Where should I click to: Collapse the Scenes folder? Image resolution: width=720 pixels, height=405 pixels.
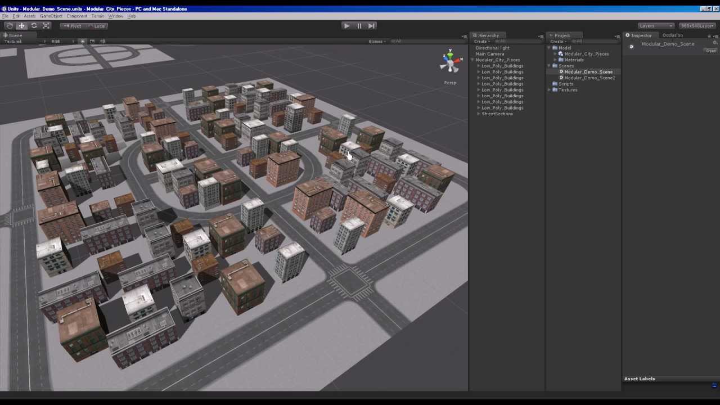(549, 66)
